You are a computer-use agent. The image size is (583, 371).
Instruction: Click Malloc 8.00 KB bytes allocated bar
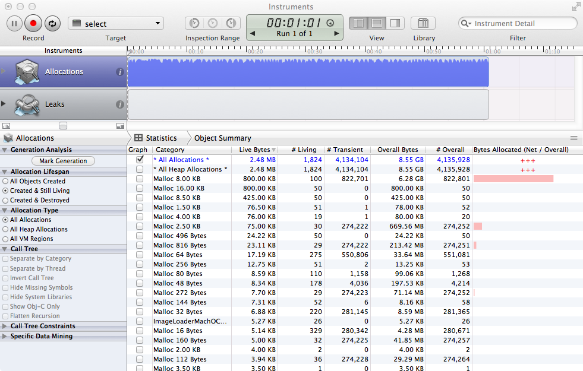click(513, 179)
